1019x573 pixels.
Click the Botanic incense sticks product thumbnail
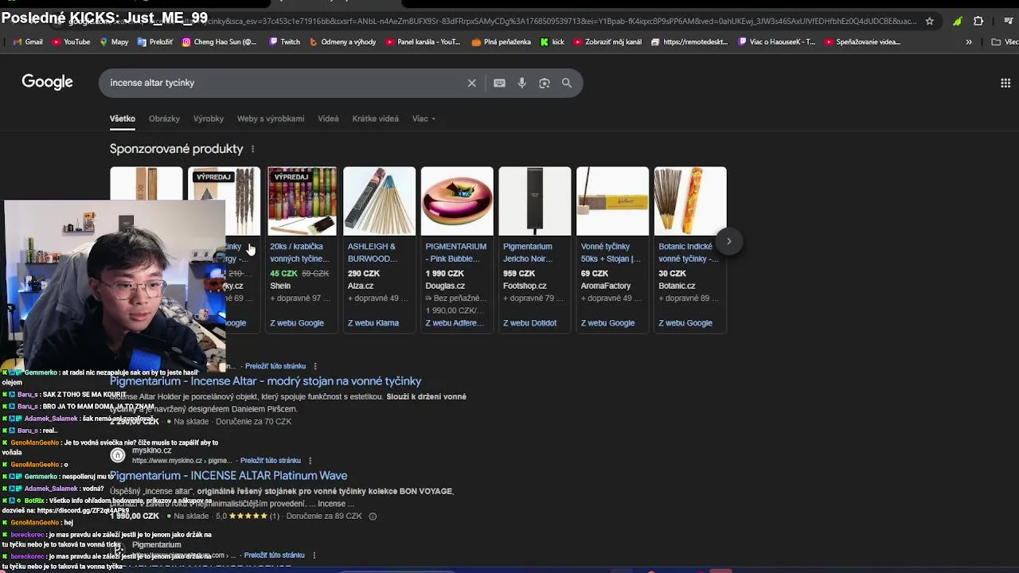click(690, 201)
